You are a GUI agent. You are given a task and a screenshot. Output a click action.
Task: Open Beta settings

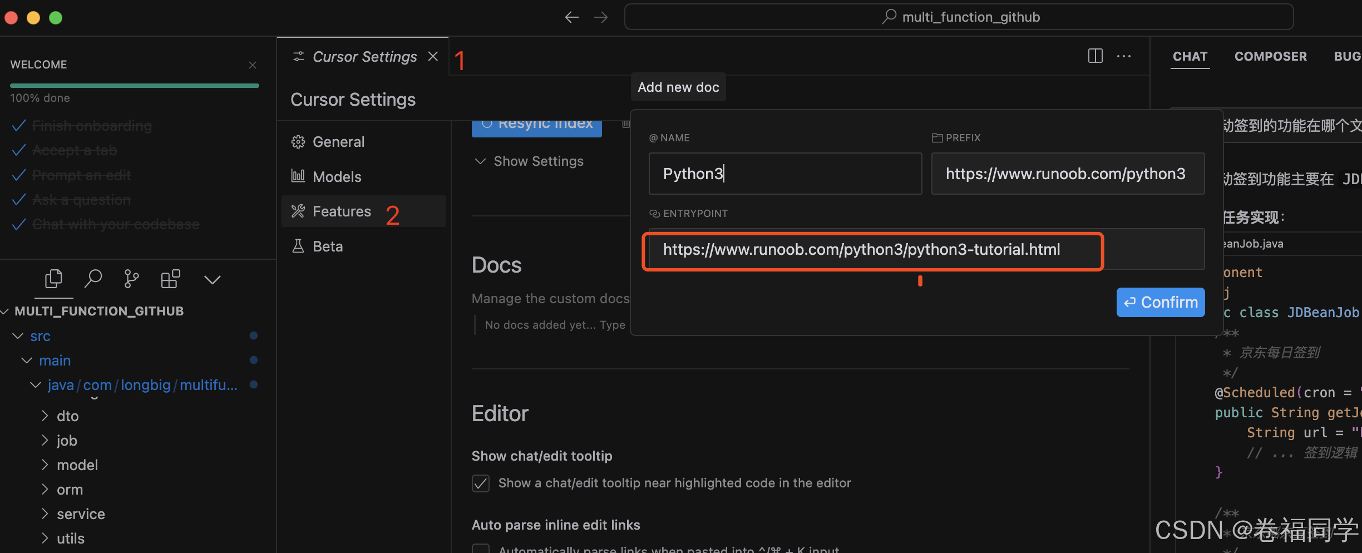pyautogui.click(x=364, y=246)
